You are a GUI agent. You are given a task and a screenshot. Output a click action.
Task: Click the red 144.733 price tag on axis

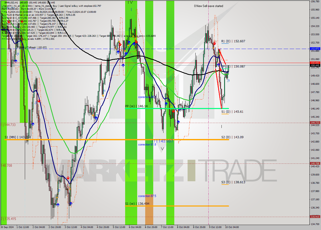click(x=315, y=123)
